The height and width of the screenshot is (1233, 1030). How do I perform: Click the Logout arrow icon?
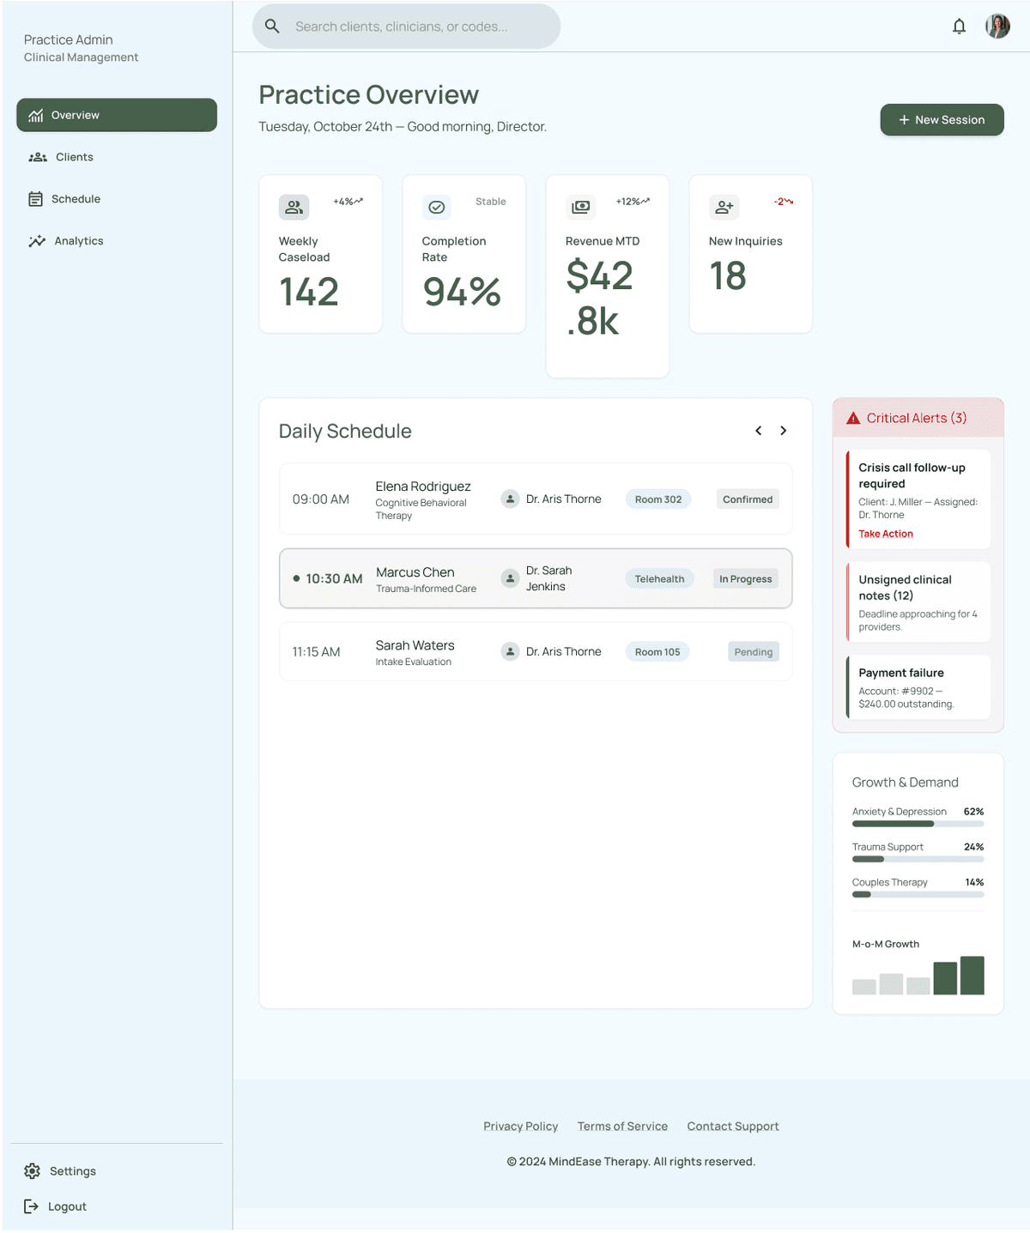click(31, 1206)
